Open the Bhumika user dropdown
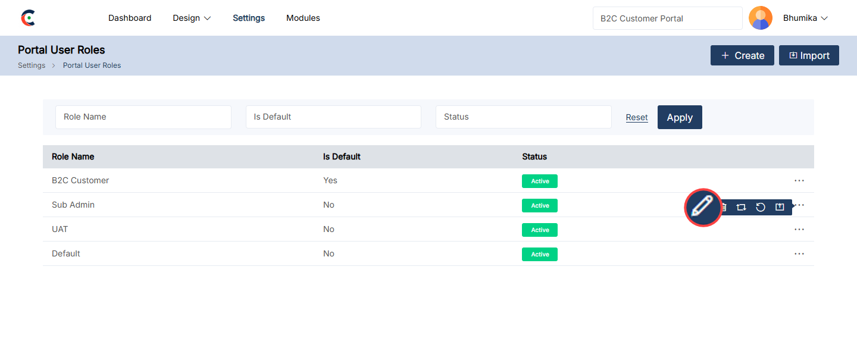Screen dimensions: 857x354 click(805, 18)
